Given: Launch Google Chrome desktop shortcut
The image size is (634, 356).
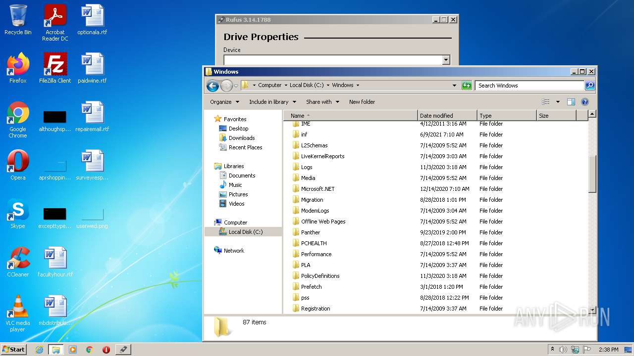Looking at the screenshot, I should click(x=18, y=120).
